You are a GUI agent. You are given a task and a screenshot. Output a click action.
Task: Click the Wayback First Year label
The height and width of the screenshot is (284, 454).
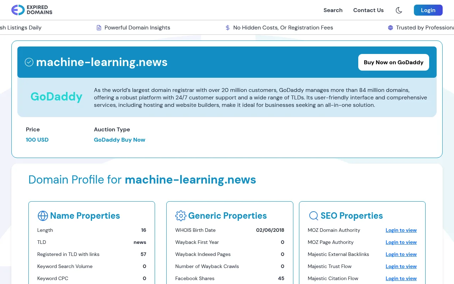[197, 242]
